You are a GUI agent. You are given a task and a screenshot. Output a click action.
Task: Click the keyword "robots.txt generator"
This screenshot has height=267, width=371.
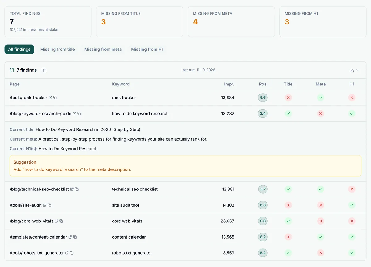132,253
